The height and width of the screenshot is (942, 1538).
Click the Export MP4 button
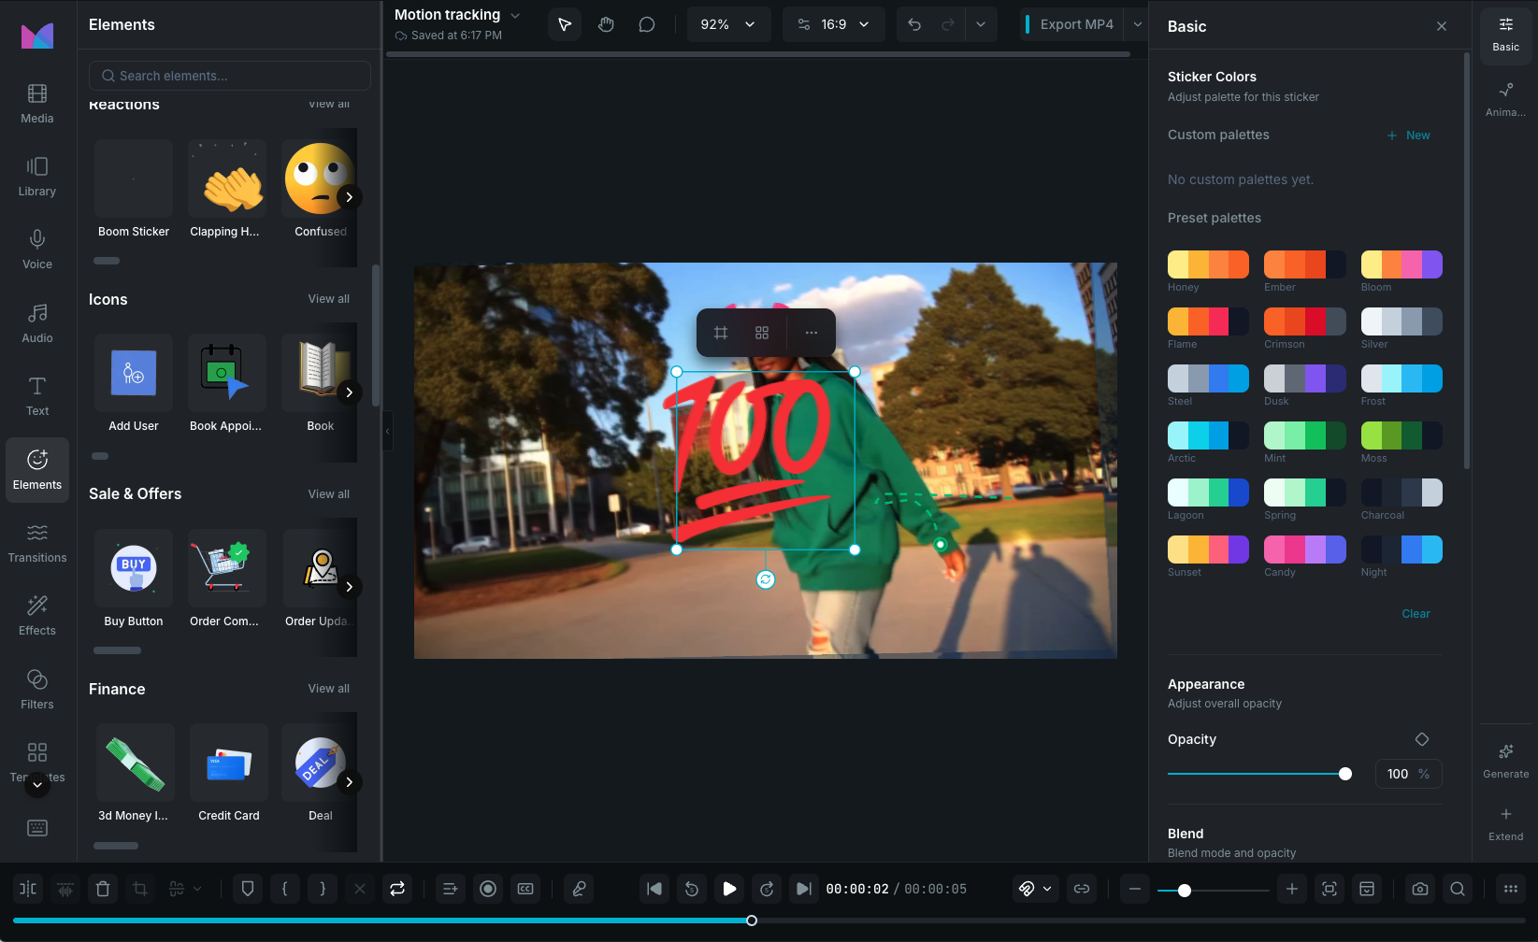(x=1075, y=24)
